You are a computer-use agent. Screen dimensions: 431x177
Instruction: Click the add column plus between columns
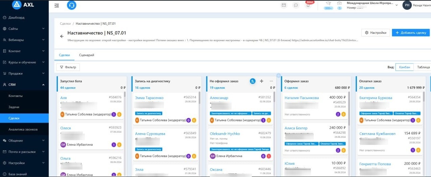point(278,75)
